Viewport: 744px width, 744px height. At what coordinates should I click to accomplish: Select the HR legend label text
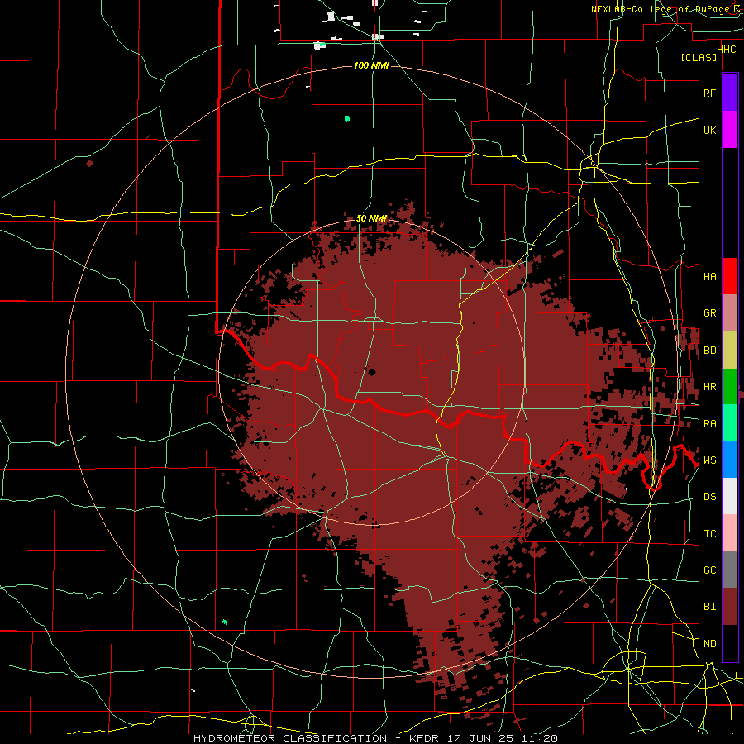(x=709, y=387)
